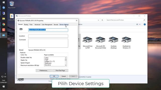Click Print Test Page button
Viewport: 161px width, 90px height.
(x=60, y=70)
